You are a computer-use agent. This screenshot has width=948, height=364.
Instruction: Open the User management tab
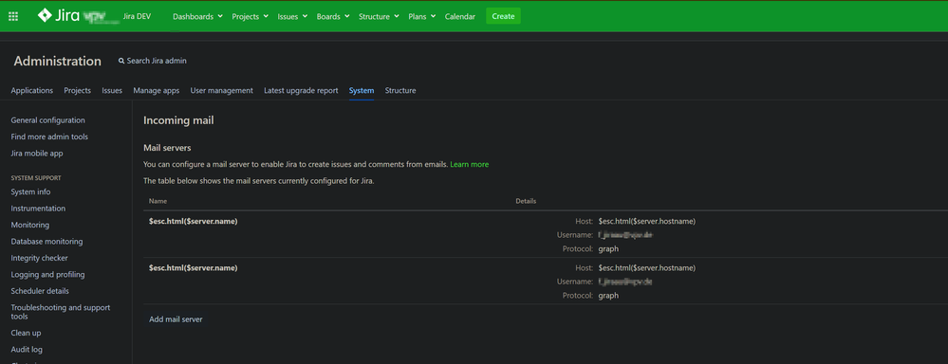point(222,91)
